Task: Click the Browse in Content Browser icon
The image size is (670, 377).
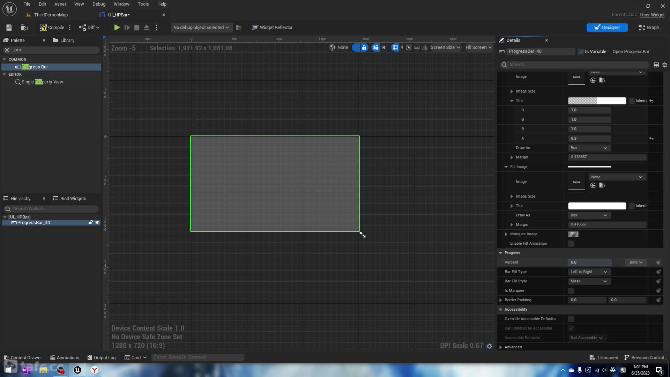Action: pos(24,28)
